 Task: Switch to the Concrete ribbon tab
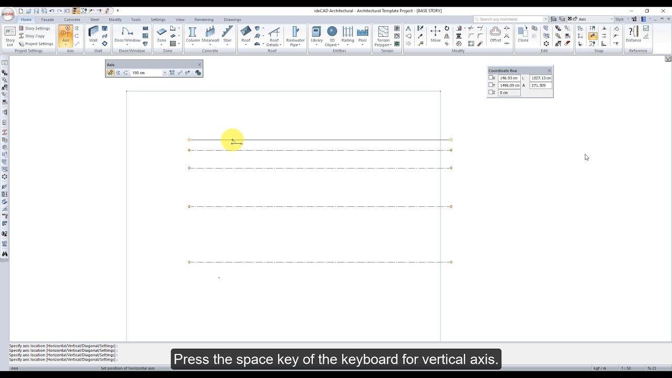click(72, 19)
